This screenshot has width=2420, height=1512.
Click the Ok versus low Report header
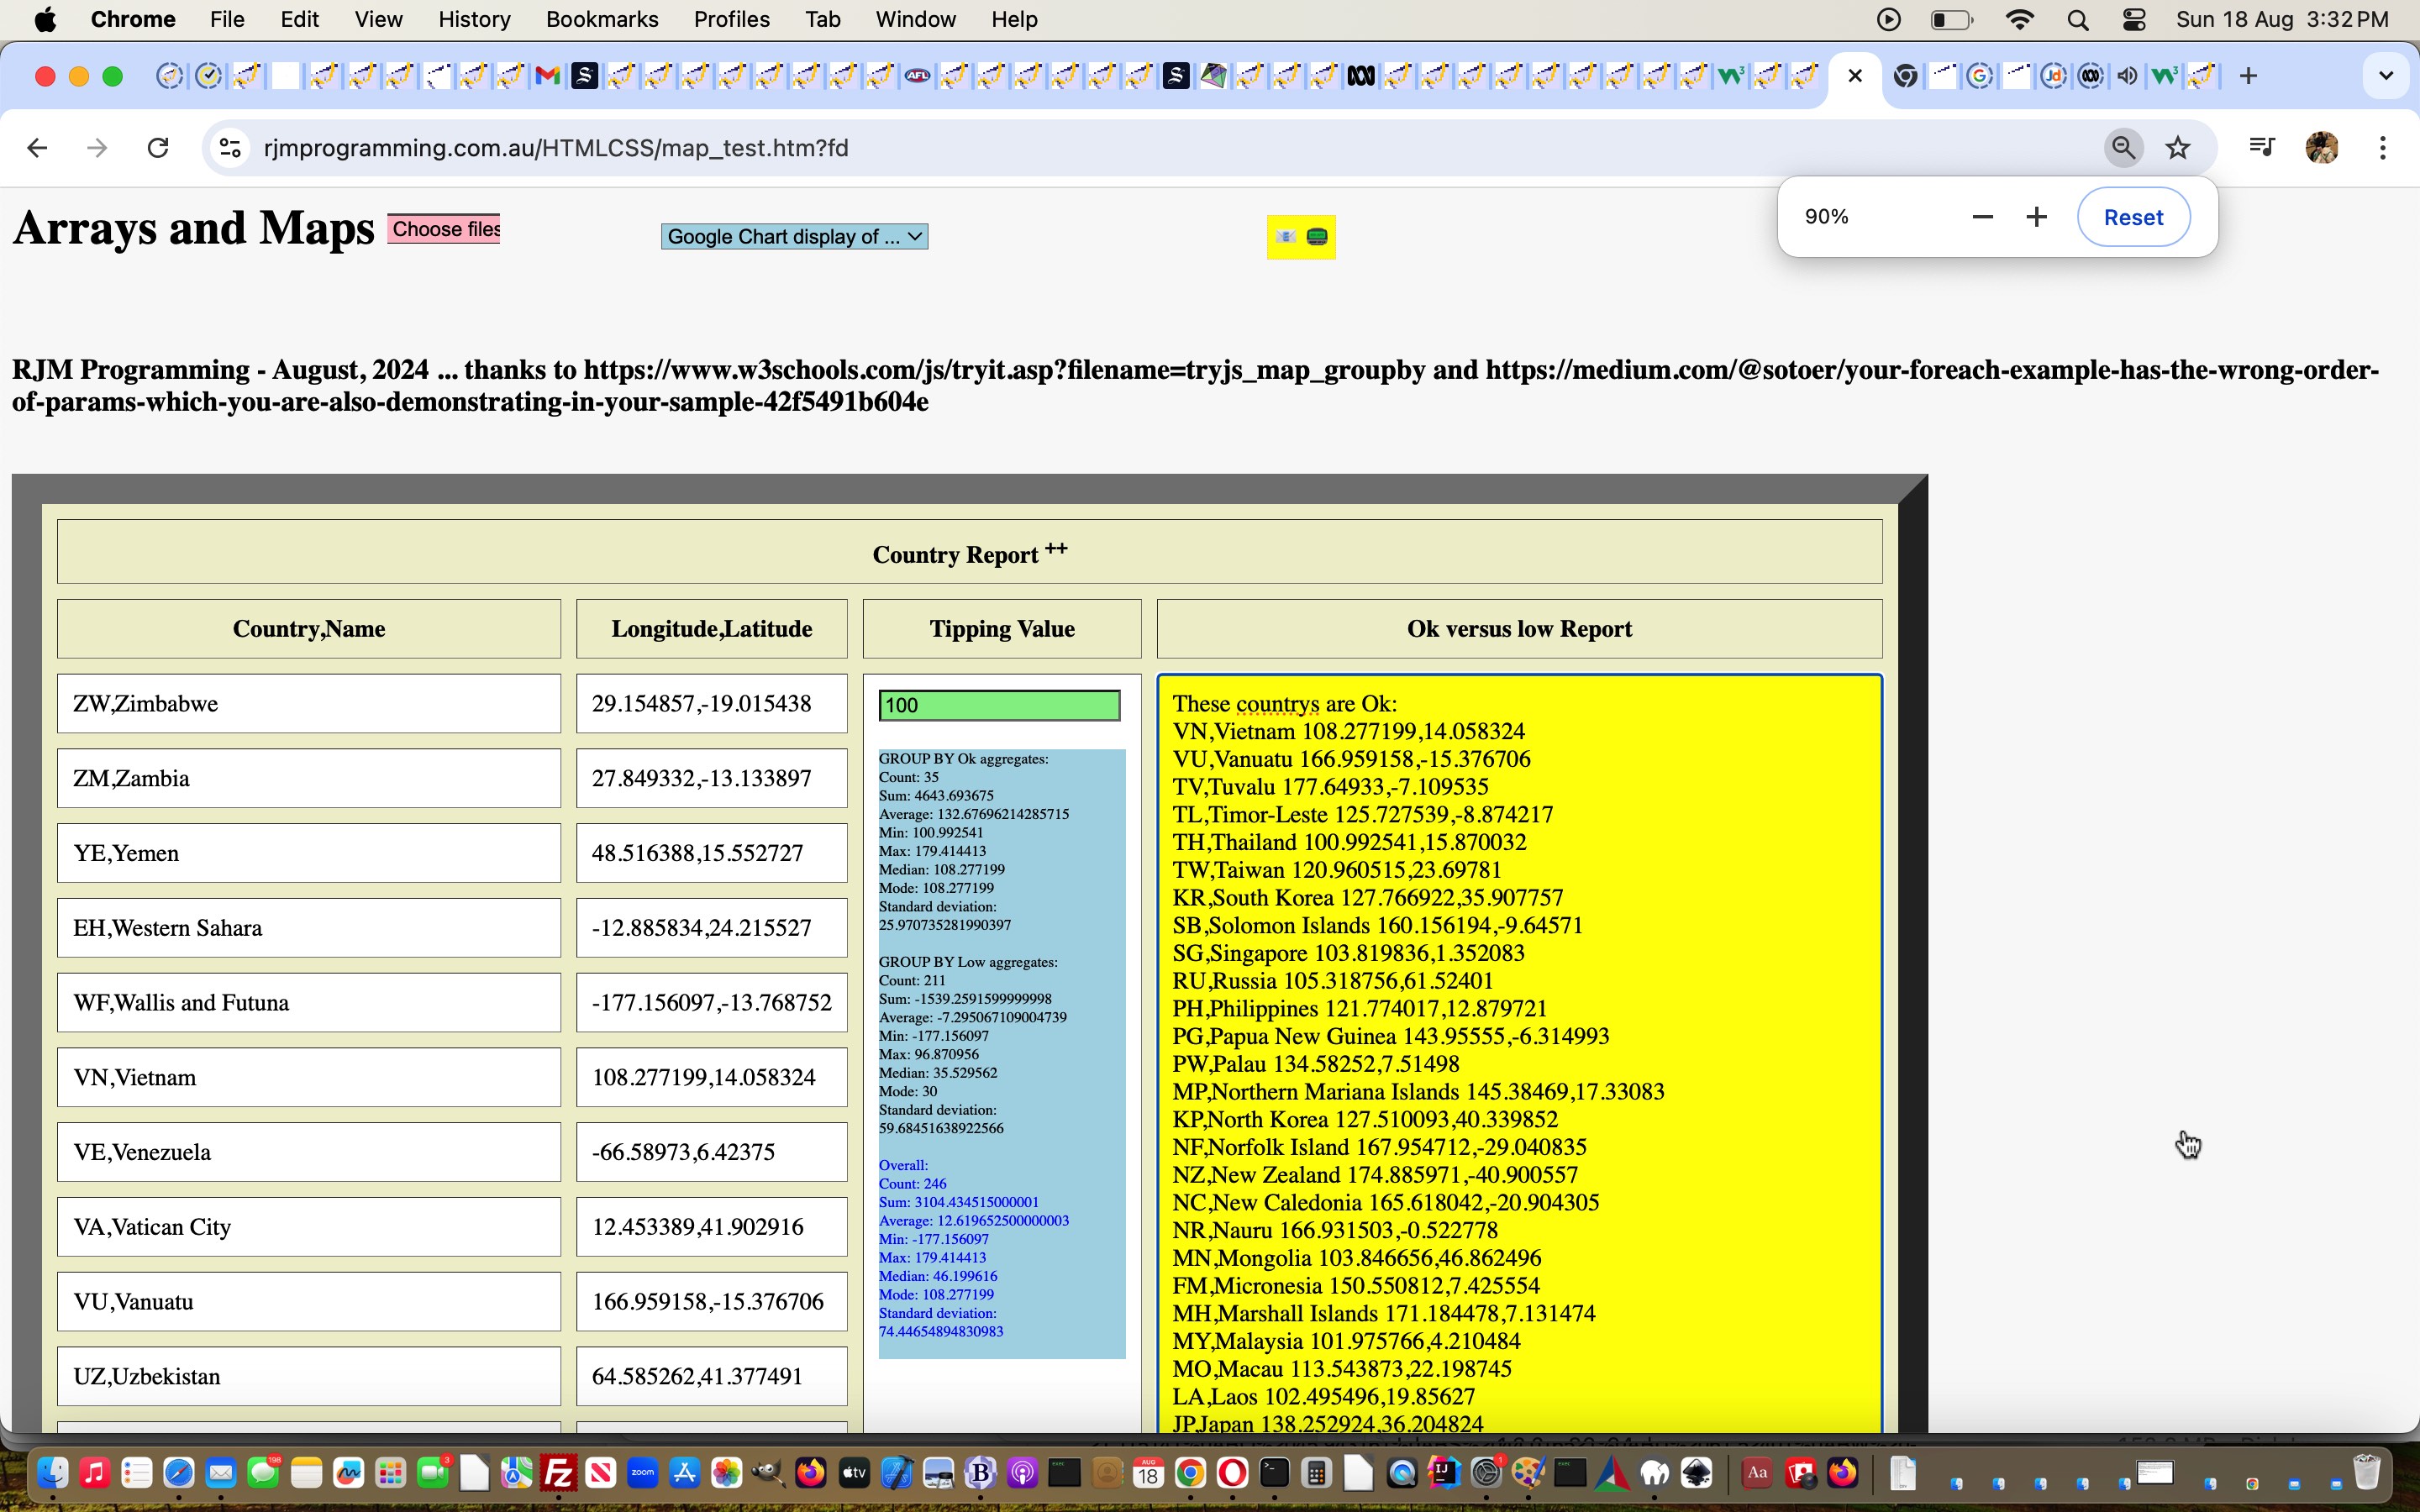coord(1519,629)
